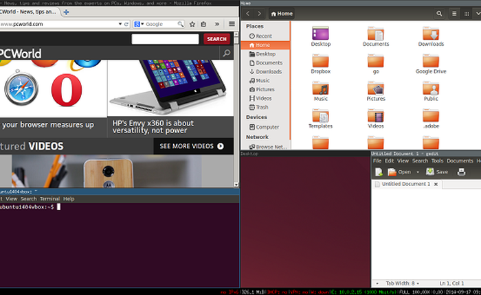This screenshot has height=295, width=481.
Task: Click the red SEARCH button on PCWorld
Action: click(216, 39)
